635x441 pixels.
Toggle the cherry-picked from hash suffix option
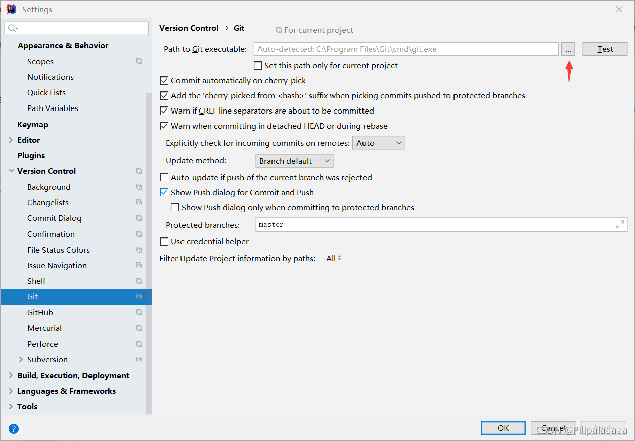(x=164, y=95)
